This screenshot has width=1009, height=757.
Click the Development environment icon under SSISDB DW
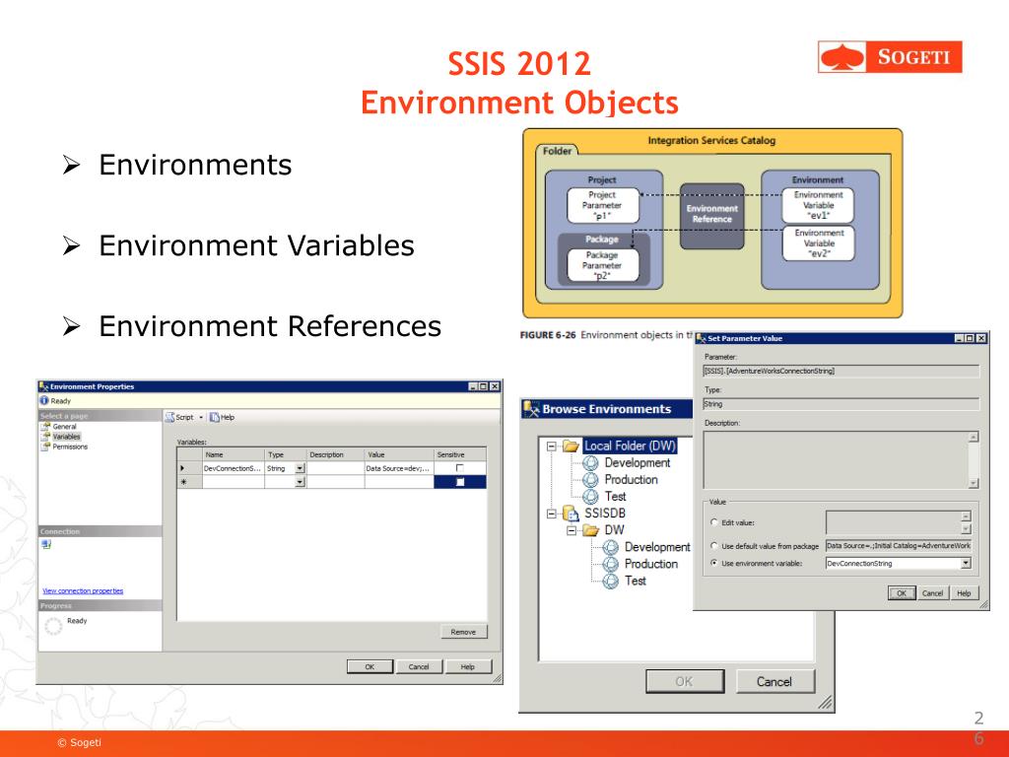tap(610, 547)
